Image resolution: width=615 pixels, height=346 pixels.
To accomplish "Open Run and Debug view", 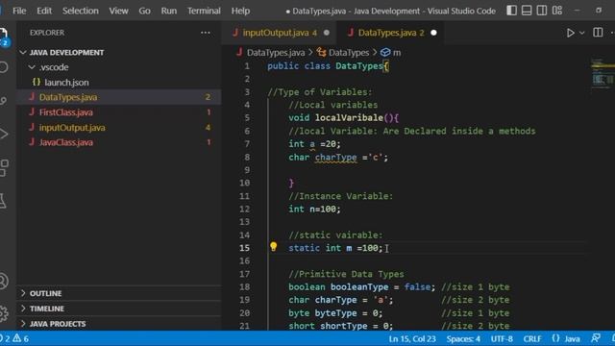I will [x=3, y=134].
